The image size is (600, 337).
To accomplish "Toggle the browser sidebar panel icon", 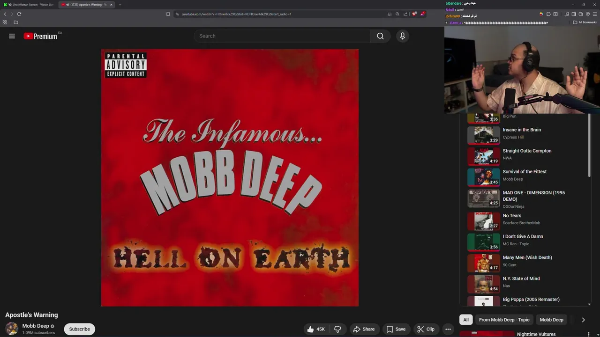I will 574,14.
